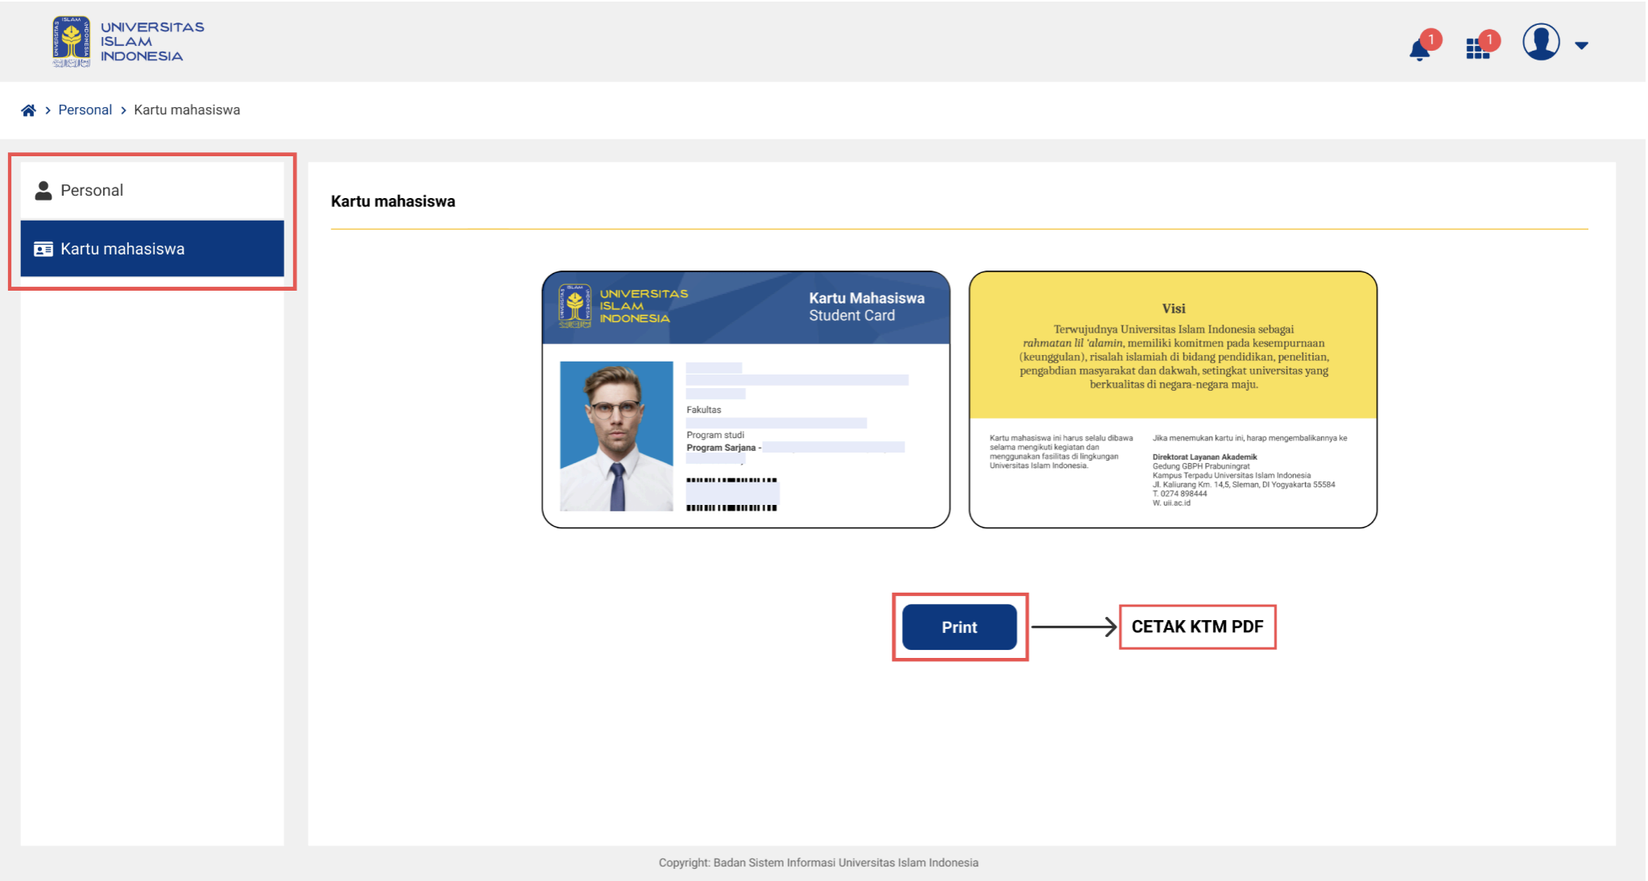Click the user avatar icon

pyautogui.click(x=1541, y=42)
